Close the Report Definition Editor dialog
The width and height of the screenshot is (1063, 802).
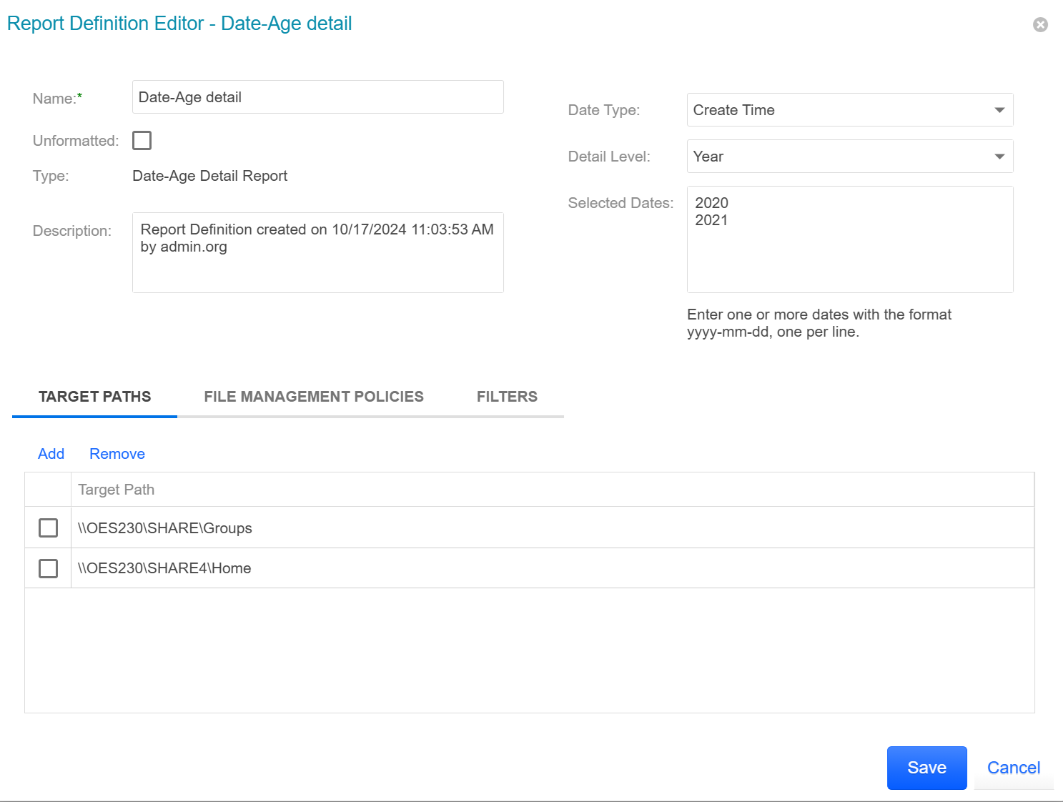(1040, 25)
